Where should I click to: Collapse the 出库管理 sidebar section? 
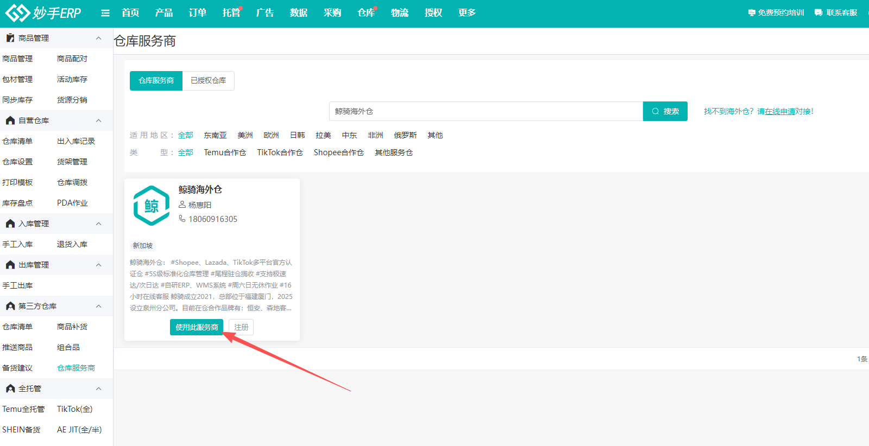(98, 265)
